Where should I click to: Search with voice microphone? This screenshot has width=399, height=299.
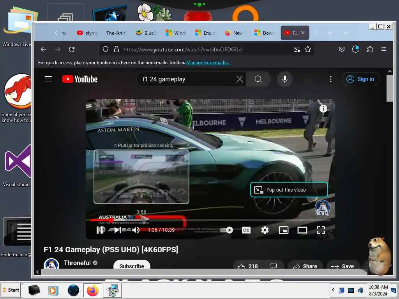pyautogui.click(x=285, y=79)
